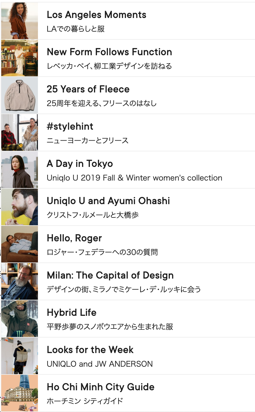Viewport: 255px width, 412px height.
Task: Open Uniqlo U and Ayumi Ohashi
Action: (108, 201)
